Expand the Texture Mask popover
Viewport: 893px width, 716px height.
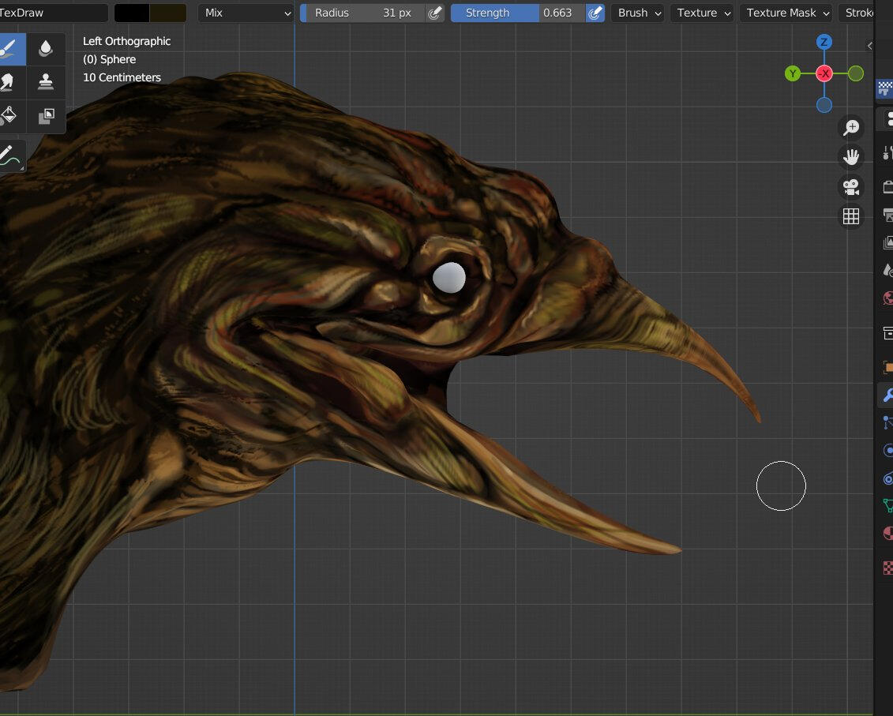click(x=786, y=13)
